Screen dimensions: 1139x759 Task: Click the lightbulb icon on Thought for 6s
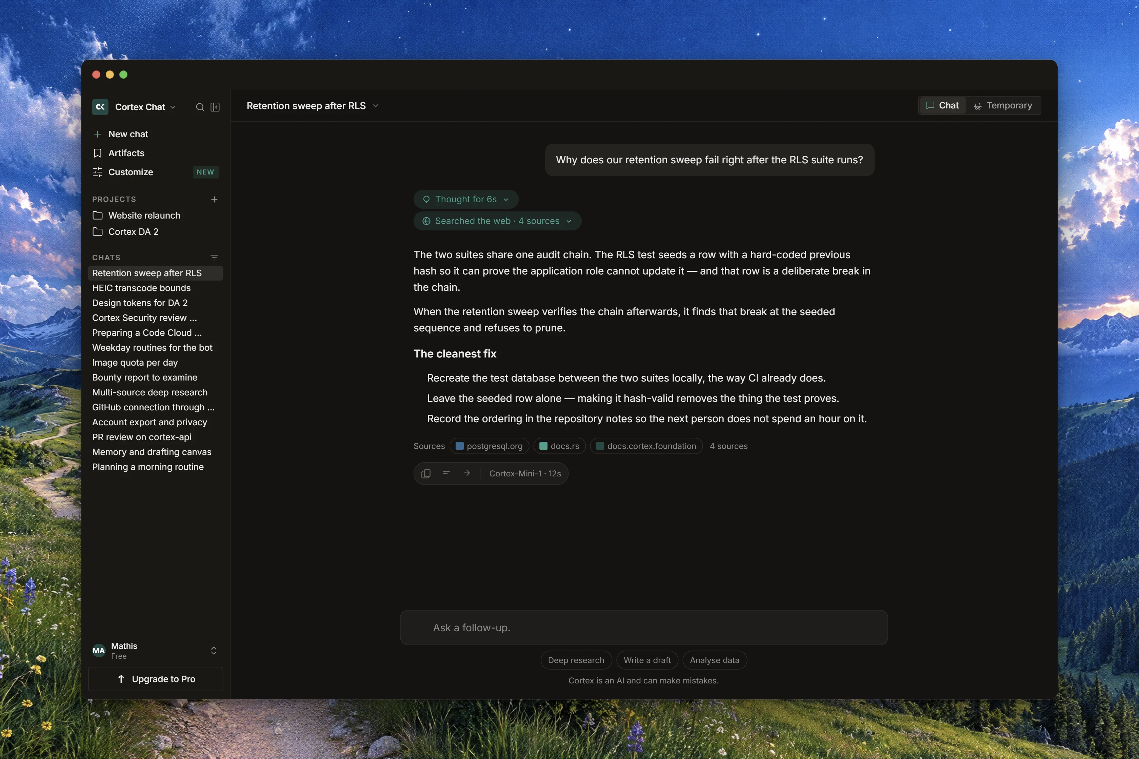(426, 199)
